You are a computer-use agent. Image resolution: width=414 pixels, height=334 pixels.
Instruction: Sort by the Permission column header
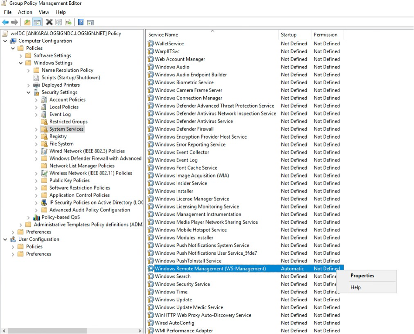[327, 34]
